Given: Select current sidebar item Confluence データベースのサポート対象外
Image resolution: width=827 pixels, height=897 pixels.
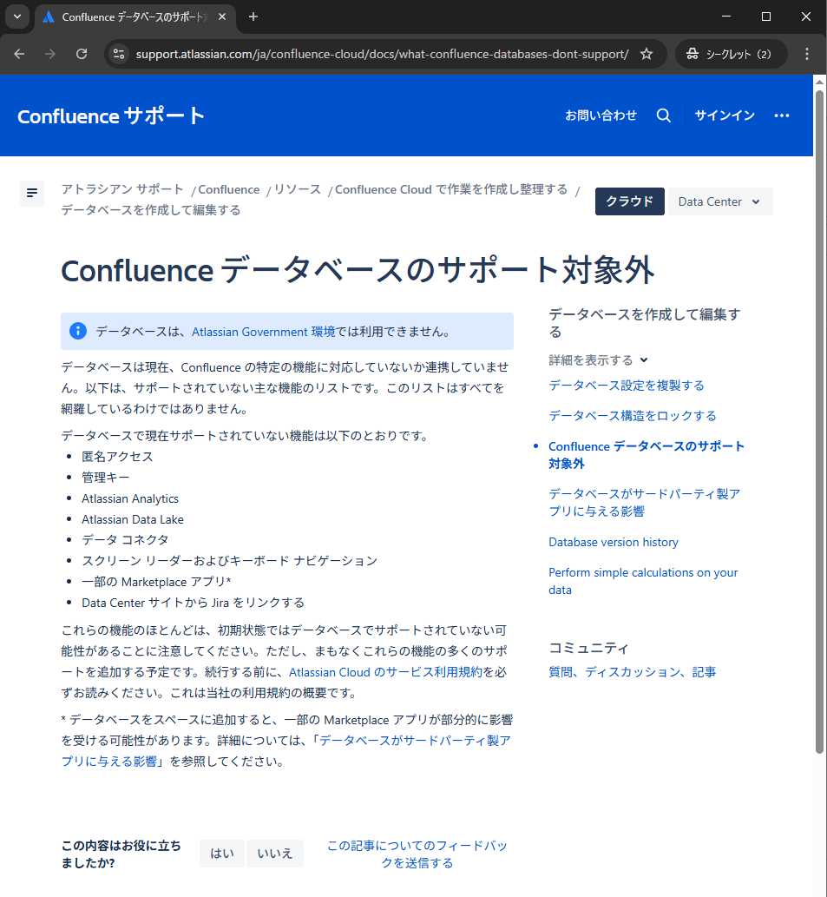Looking at the screenshot, I should (x=646, y=455).
